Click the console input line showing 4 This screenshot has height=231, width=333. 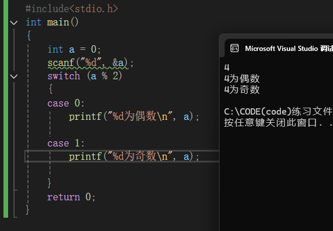[227, 68]
